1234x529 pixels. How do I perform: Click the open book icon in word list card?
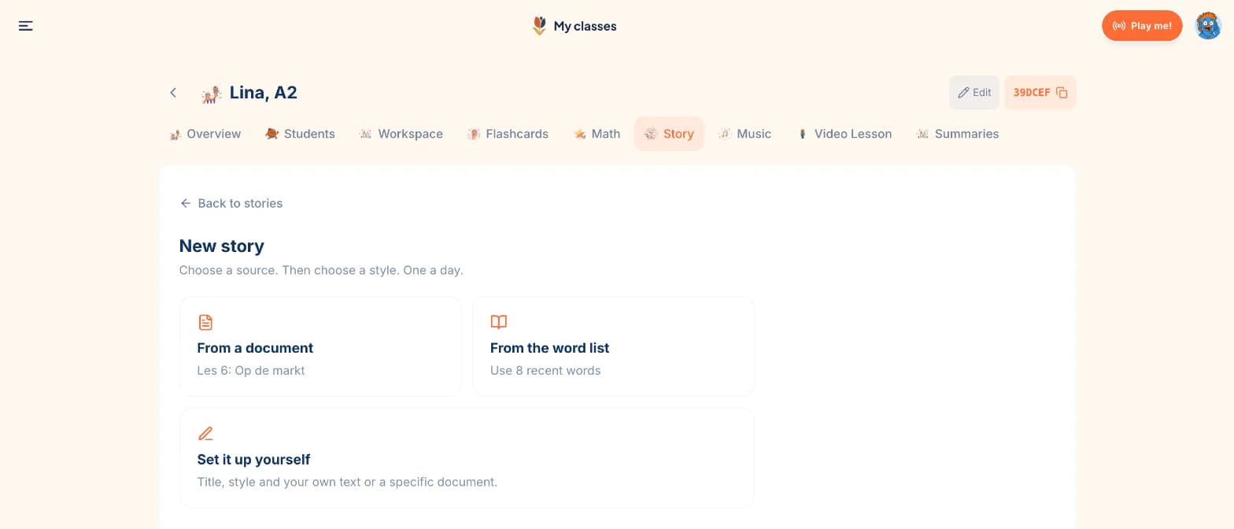point(499,322)
